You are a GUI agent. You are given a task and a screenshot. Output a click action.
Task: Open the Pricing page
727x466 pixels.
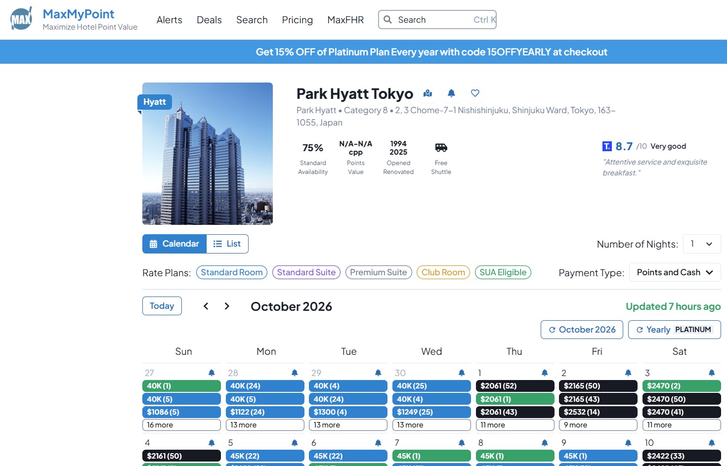[x=298, y=20]
